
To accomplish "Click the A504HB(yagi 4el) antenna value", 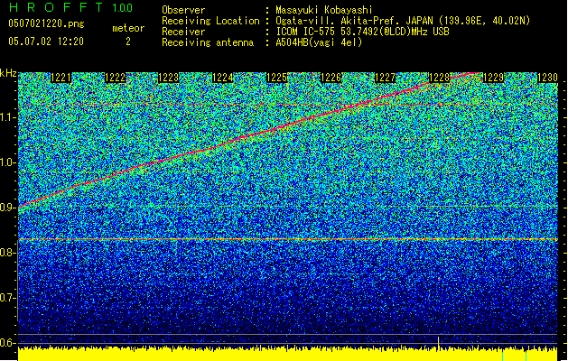I will coord(319,42).
